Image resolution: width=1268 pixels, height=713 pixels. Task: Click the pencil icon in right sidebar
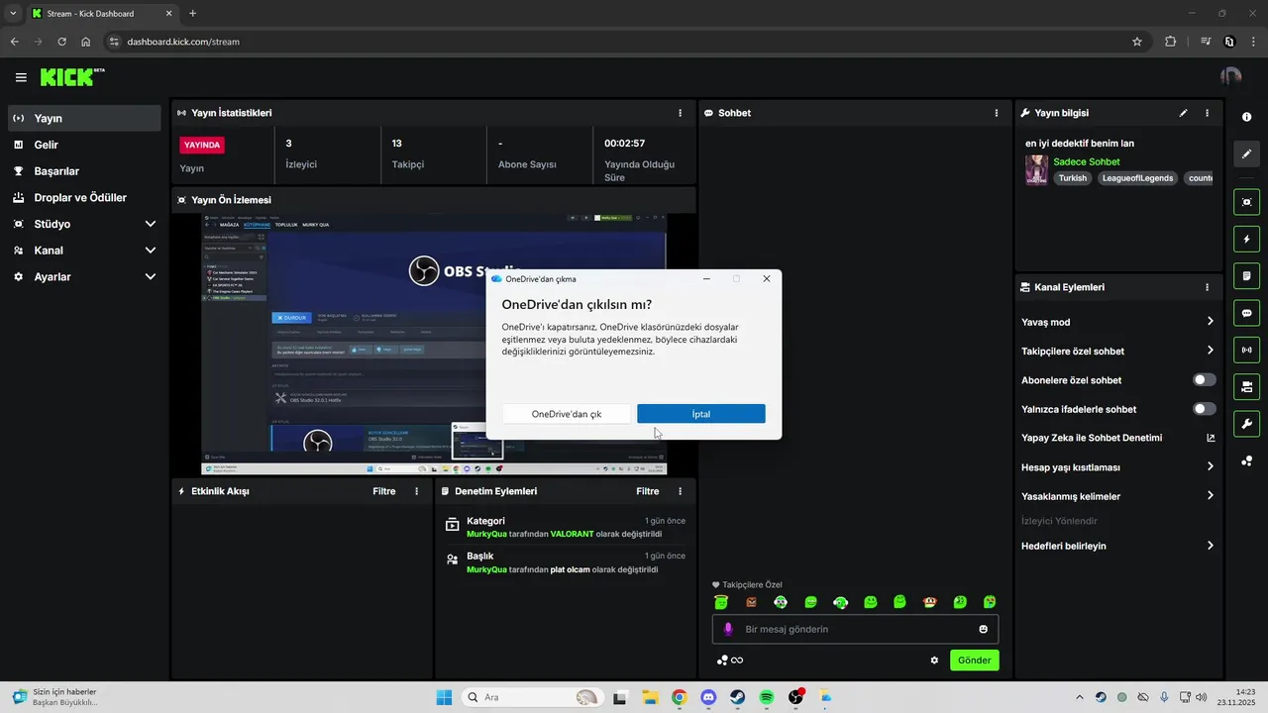click(1246, 154)
